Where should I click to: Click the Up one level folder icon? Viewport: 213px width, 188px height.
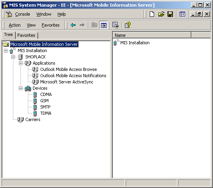click(95, 25)
